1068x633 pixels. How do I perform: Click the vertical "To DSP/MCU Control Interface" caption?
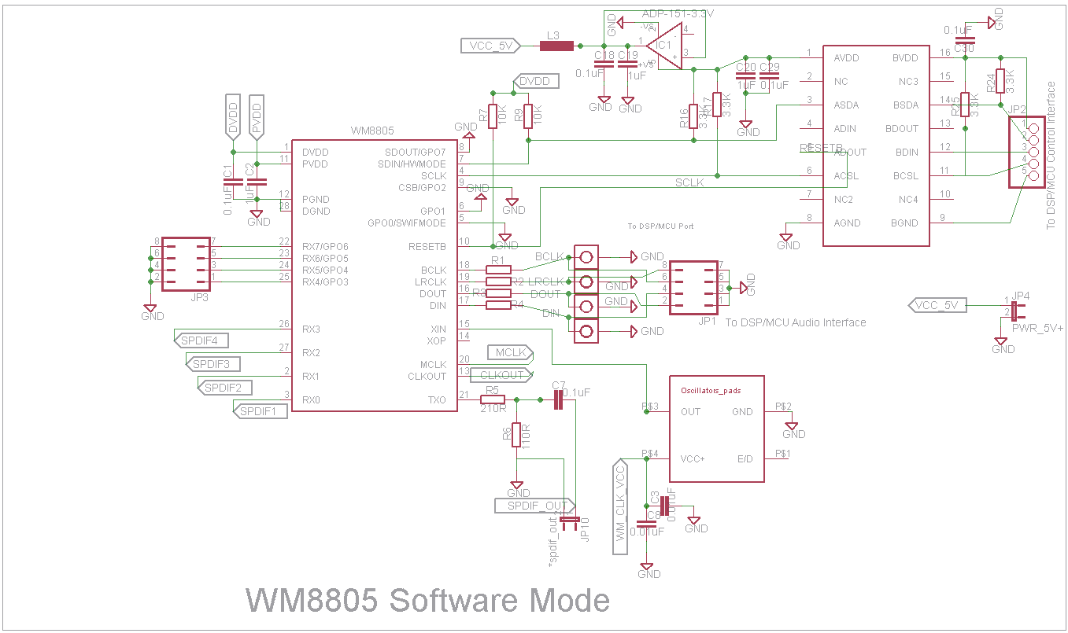[x=1051, y=156]
